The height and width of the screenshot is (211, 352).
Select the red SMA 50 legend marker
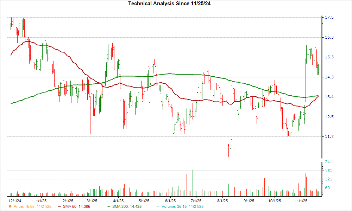click(x=59, y=207)
